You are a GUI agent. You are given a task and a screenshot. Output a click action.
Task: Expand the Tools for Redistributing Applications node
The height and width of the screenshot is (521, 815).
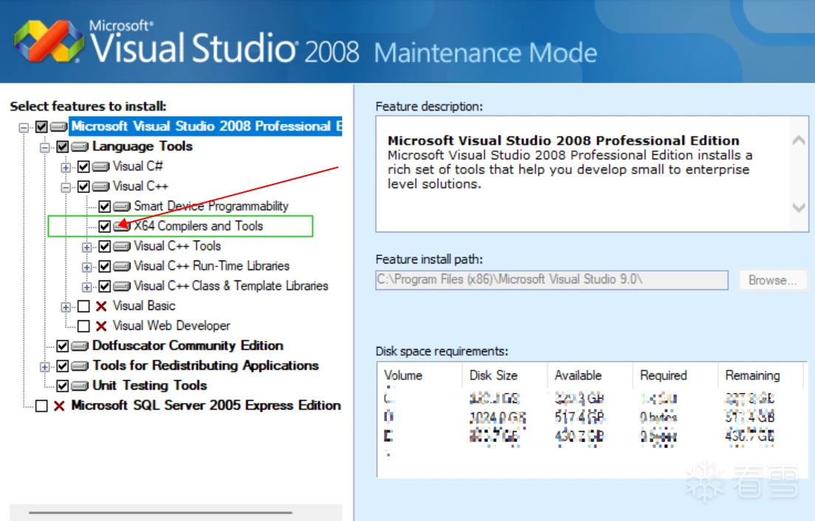point(45,366)
